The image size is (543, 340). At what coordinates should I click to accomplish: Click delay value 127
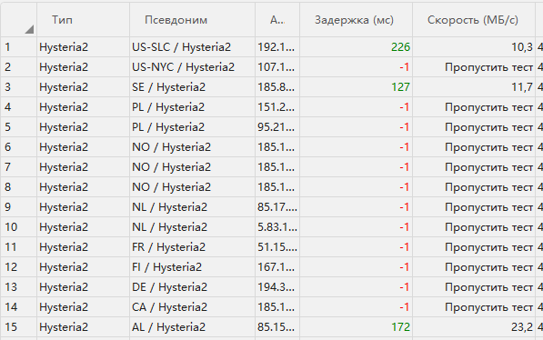[401, 87]
